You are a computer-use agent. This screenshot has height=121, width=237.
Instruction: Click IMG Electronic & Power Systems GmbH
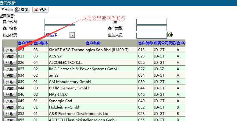[x=84, y=69]
